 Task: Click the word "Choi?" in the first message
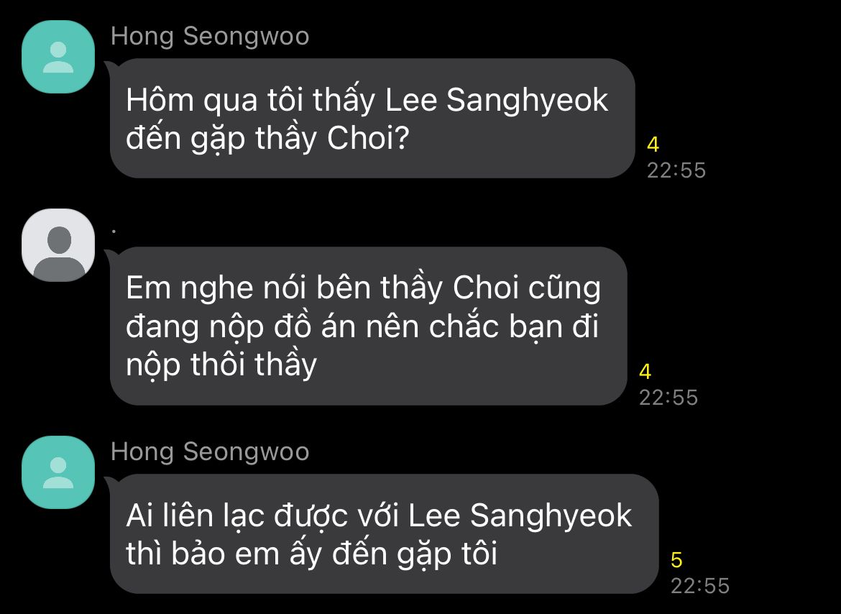368,138
